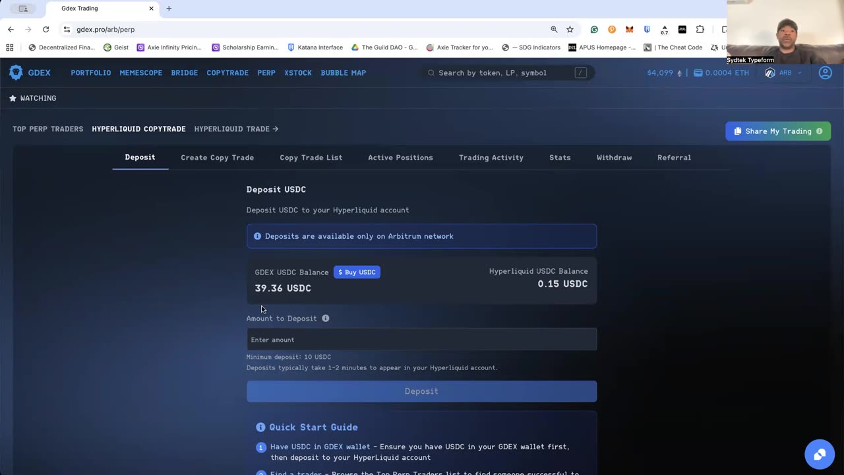Open the Trading Activity tab
The height and width of the screenshot is (475, 844).
[x=491, y=158]
